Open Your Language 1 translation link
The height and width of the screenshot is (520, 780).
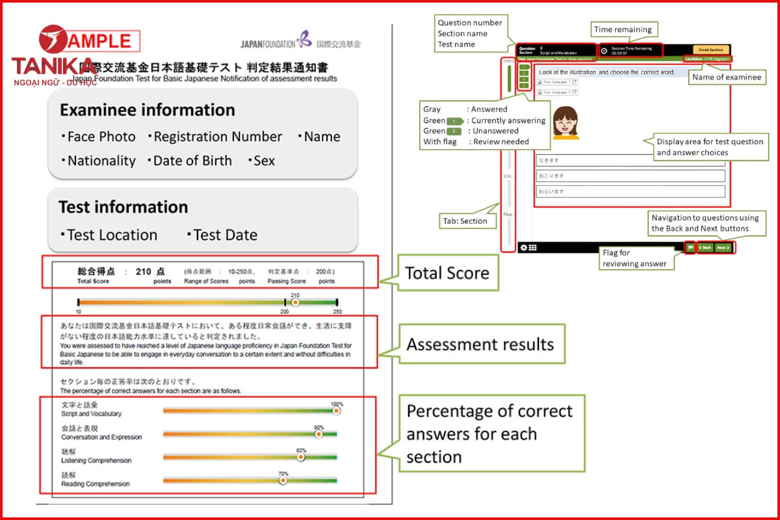tap(557, 82)
